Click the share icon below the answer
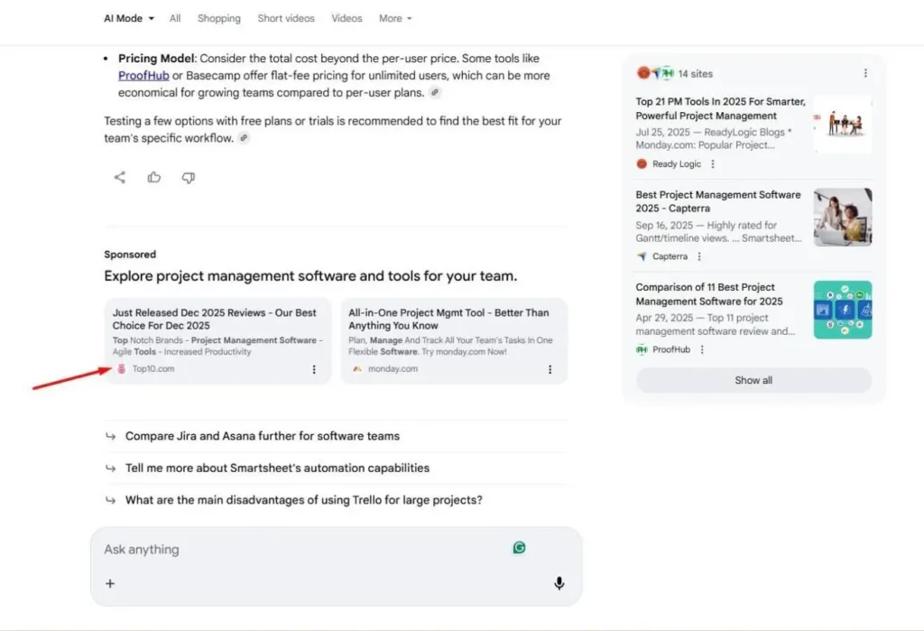This screenshot has height=631, width=924. click(x=120, y=178)
